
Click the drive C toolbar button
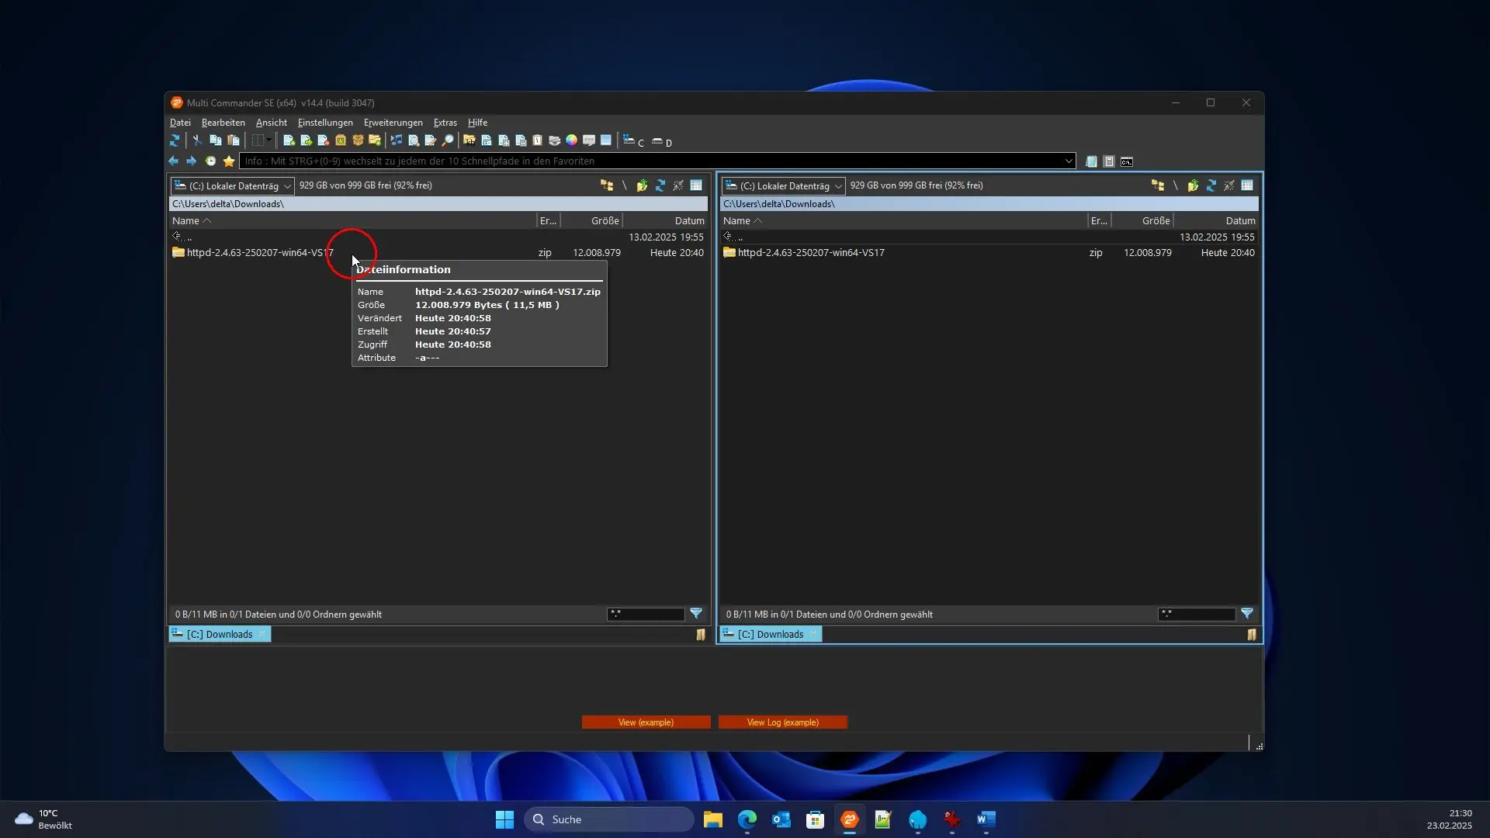[x=633, y=141]
